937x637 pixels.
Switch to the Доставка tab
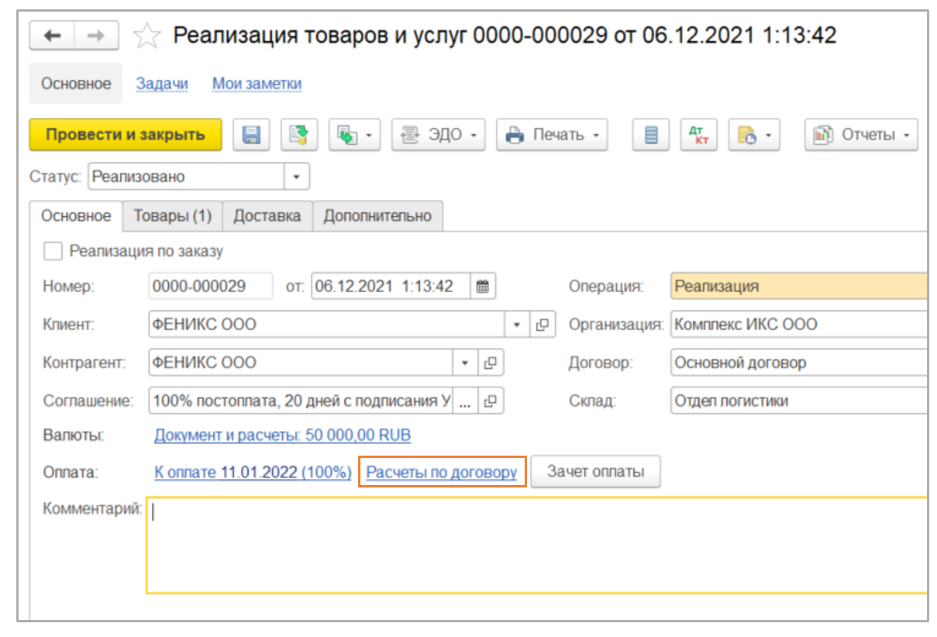pos(267,216)
